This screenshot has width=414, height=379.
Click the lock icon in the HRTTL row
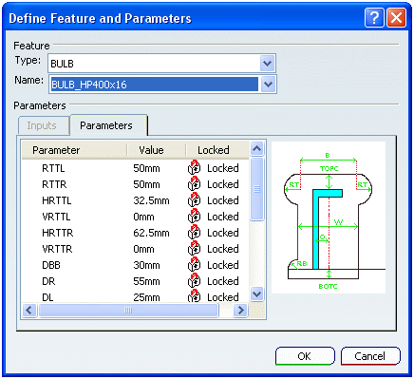[x=194, y=199]
